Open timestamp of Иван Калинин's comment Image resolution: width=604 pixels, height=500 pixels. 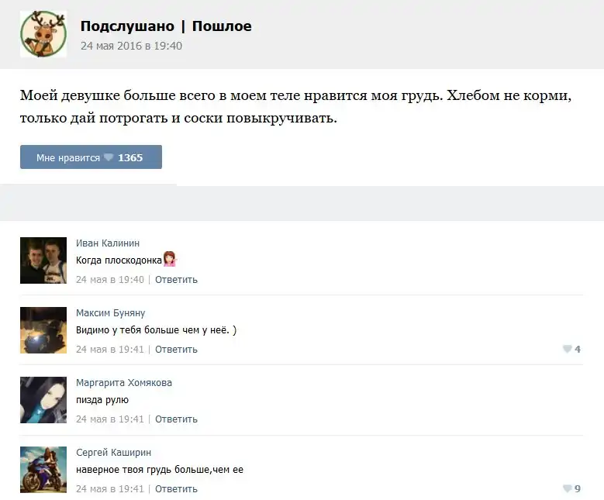click(x=109, y=280)
